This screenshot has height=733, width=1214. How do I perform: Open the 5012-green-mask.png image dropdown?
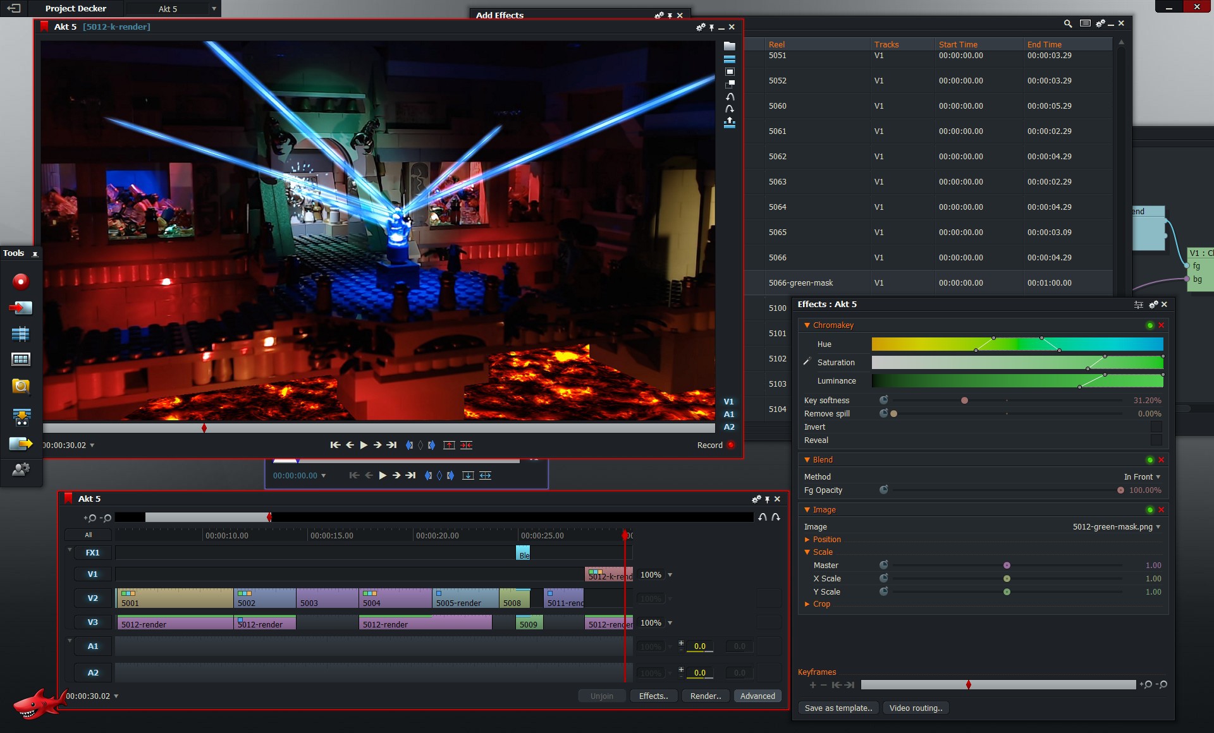coord(1117,527)
